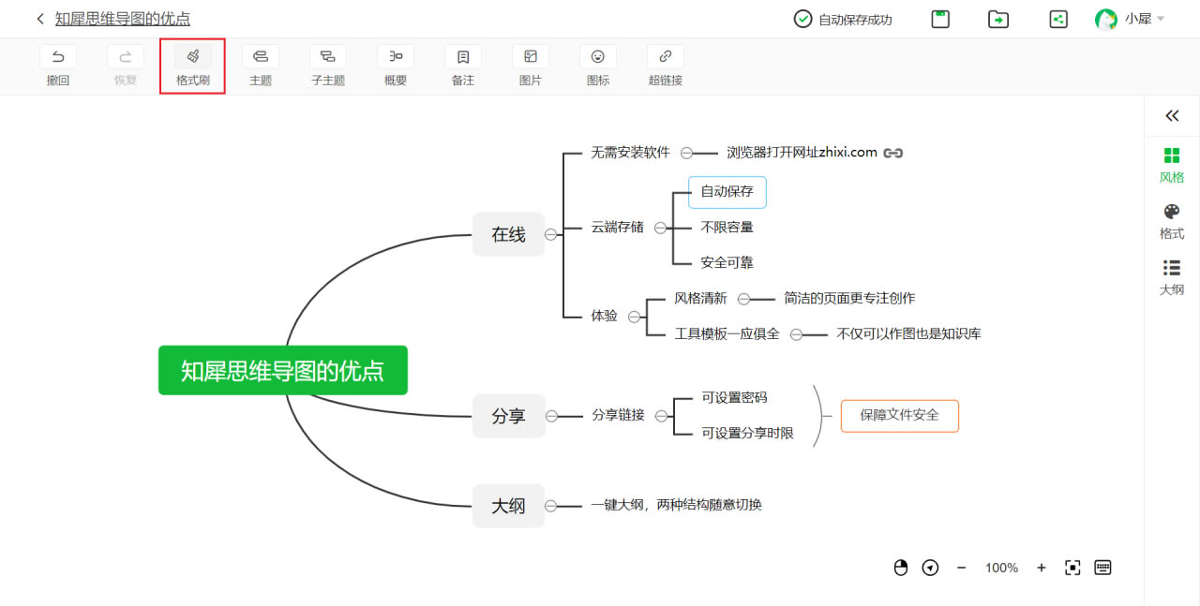Collapse the 工具模板一应俱全 node
Image resolution: width=1200 pixels, height=606 pixels.
coord(796,334)
